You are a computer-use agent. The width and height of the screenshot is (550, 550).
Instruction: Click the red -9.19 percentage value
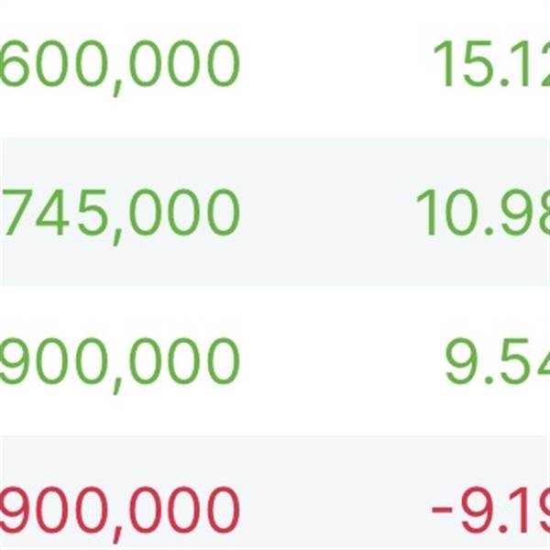[x=490, y=506]
